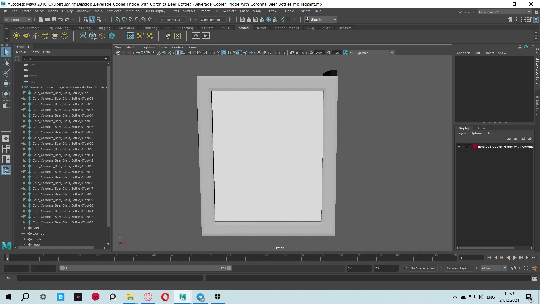
Task: Activate the Scale tool in toolbox
Action: pyautogui.click(x=6, y=104)
